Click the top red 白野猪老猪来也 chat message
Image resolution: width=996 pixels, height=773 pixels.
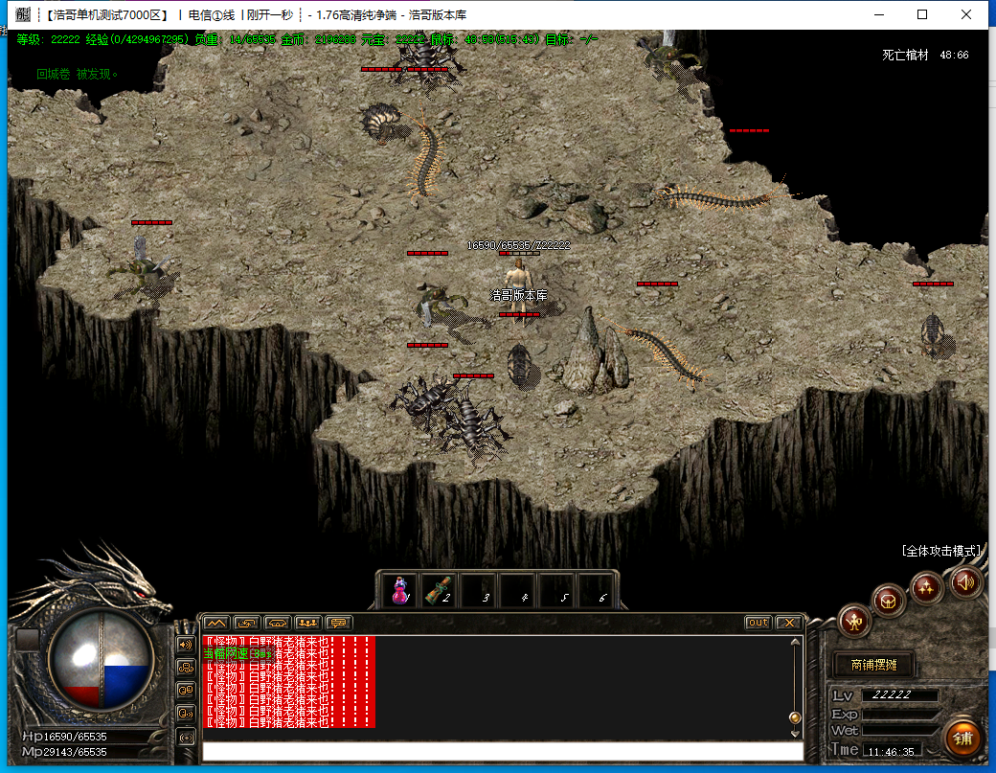[289, 642]
